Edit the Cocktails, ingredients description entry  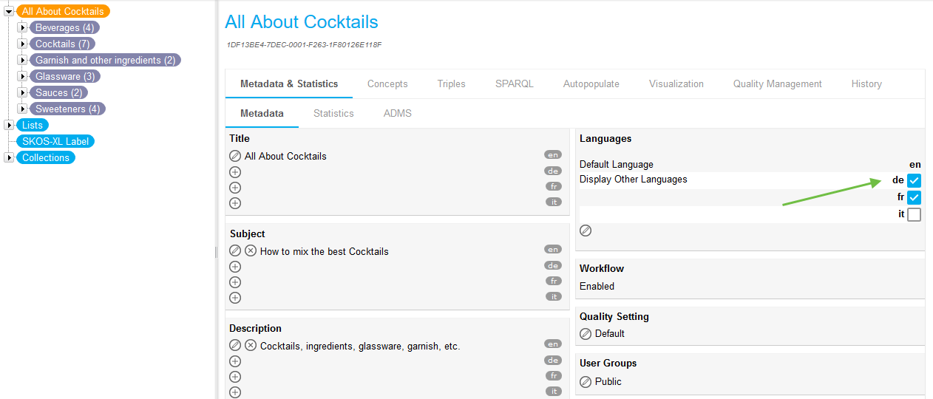[x=235, y=346]
